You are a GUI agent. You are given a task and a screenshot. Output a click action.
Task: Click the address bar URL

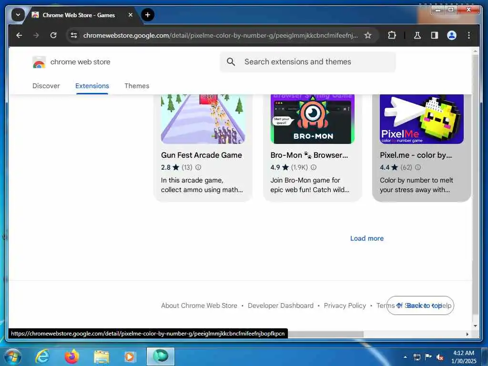[220, 35]
